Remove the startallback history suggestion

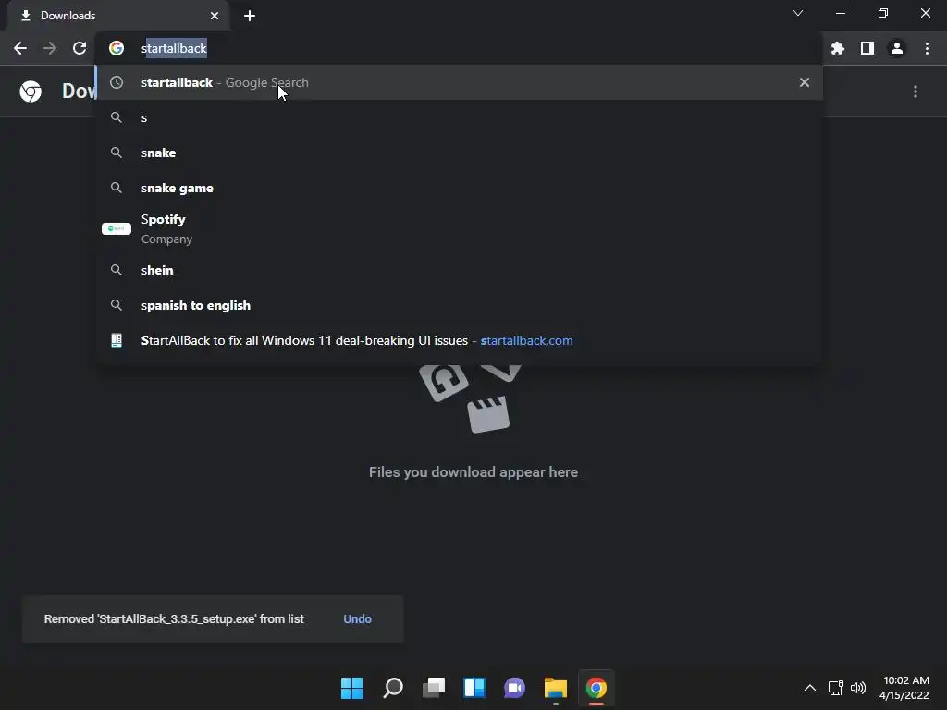pos(805,82)
